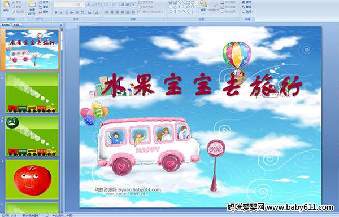This screenshot has width=339, height=217.
Task: Click the New Slide icon
Action: (32, 5)
